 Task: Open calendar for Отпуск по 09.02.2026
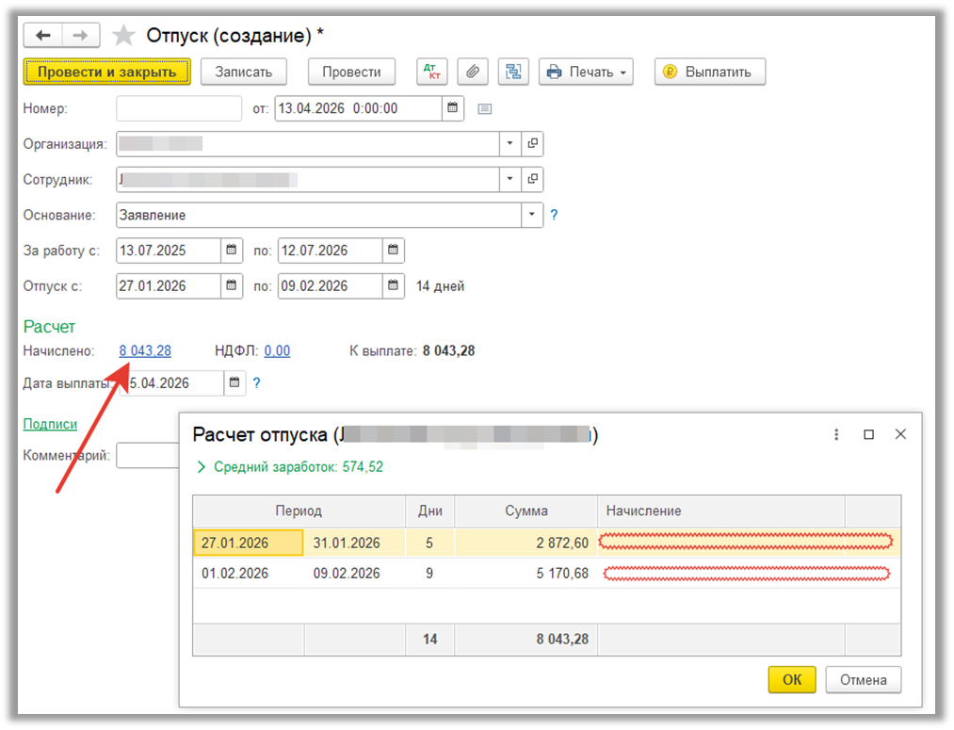coord(393,285)
